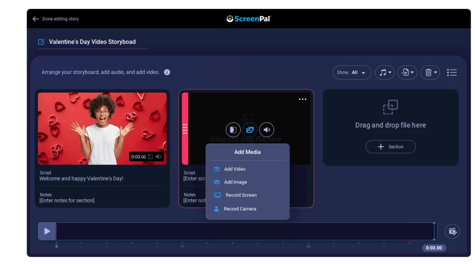Add a new Section with the plus button

(391, 147)
